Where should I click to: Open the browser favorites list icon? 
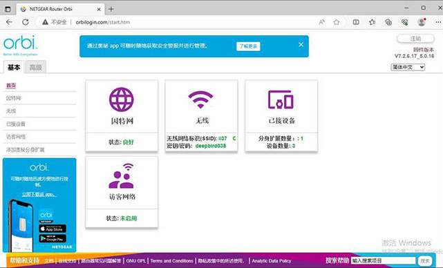pyautogui.click(x=372, y=22)
